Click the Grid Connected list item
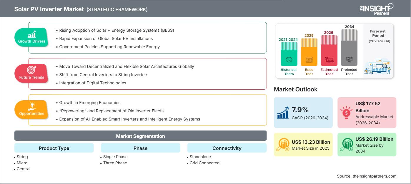Screen dimensions: 411x184 coord(204,163)
